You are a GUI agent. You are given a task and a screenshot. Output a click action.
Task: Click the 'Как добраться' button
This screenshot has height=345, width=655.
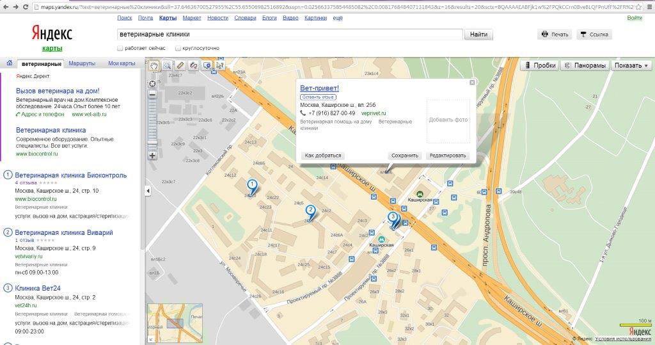coord(323,156)
